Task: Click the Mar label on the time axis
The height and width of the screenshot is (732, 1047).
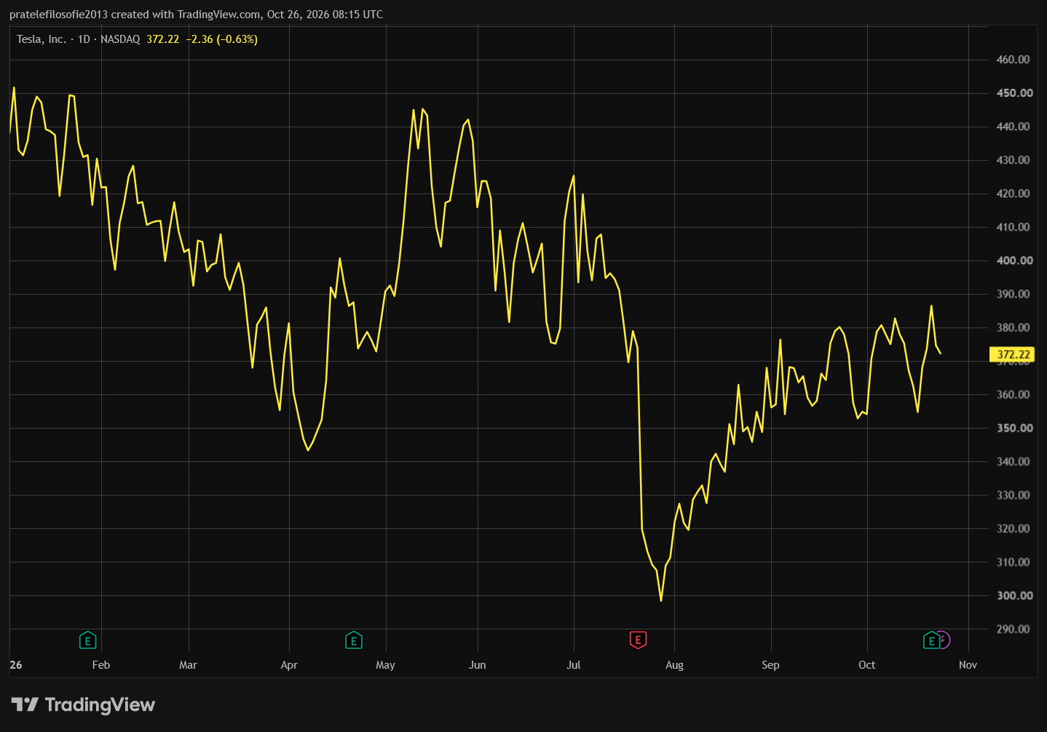Action: click(x=188, y=665)
